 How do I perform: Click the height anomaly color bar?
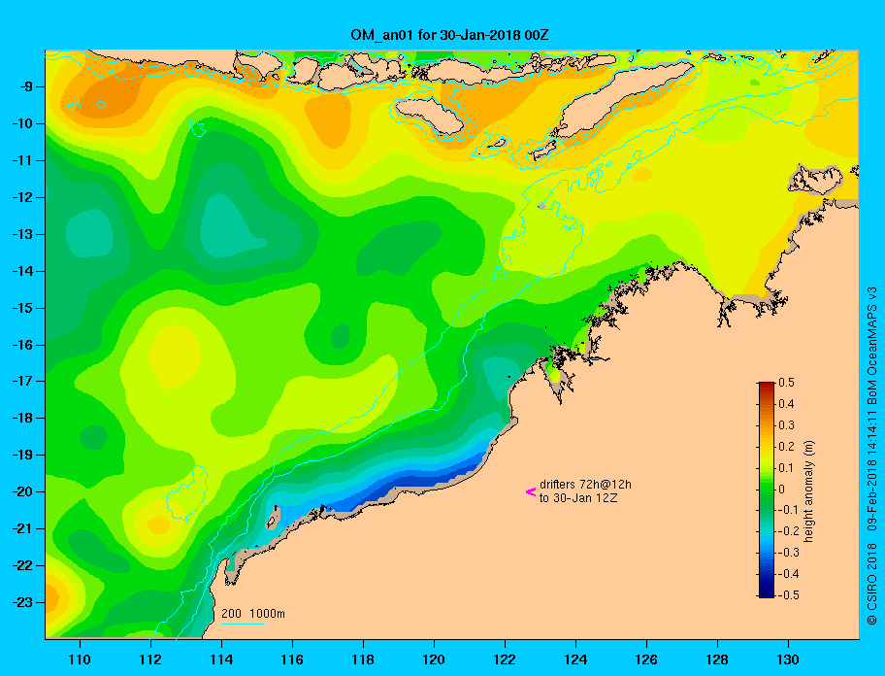[767, 490]
